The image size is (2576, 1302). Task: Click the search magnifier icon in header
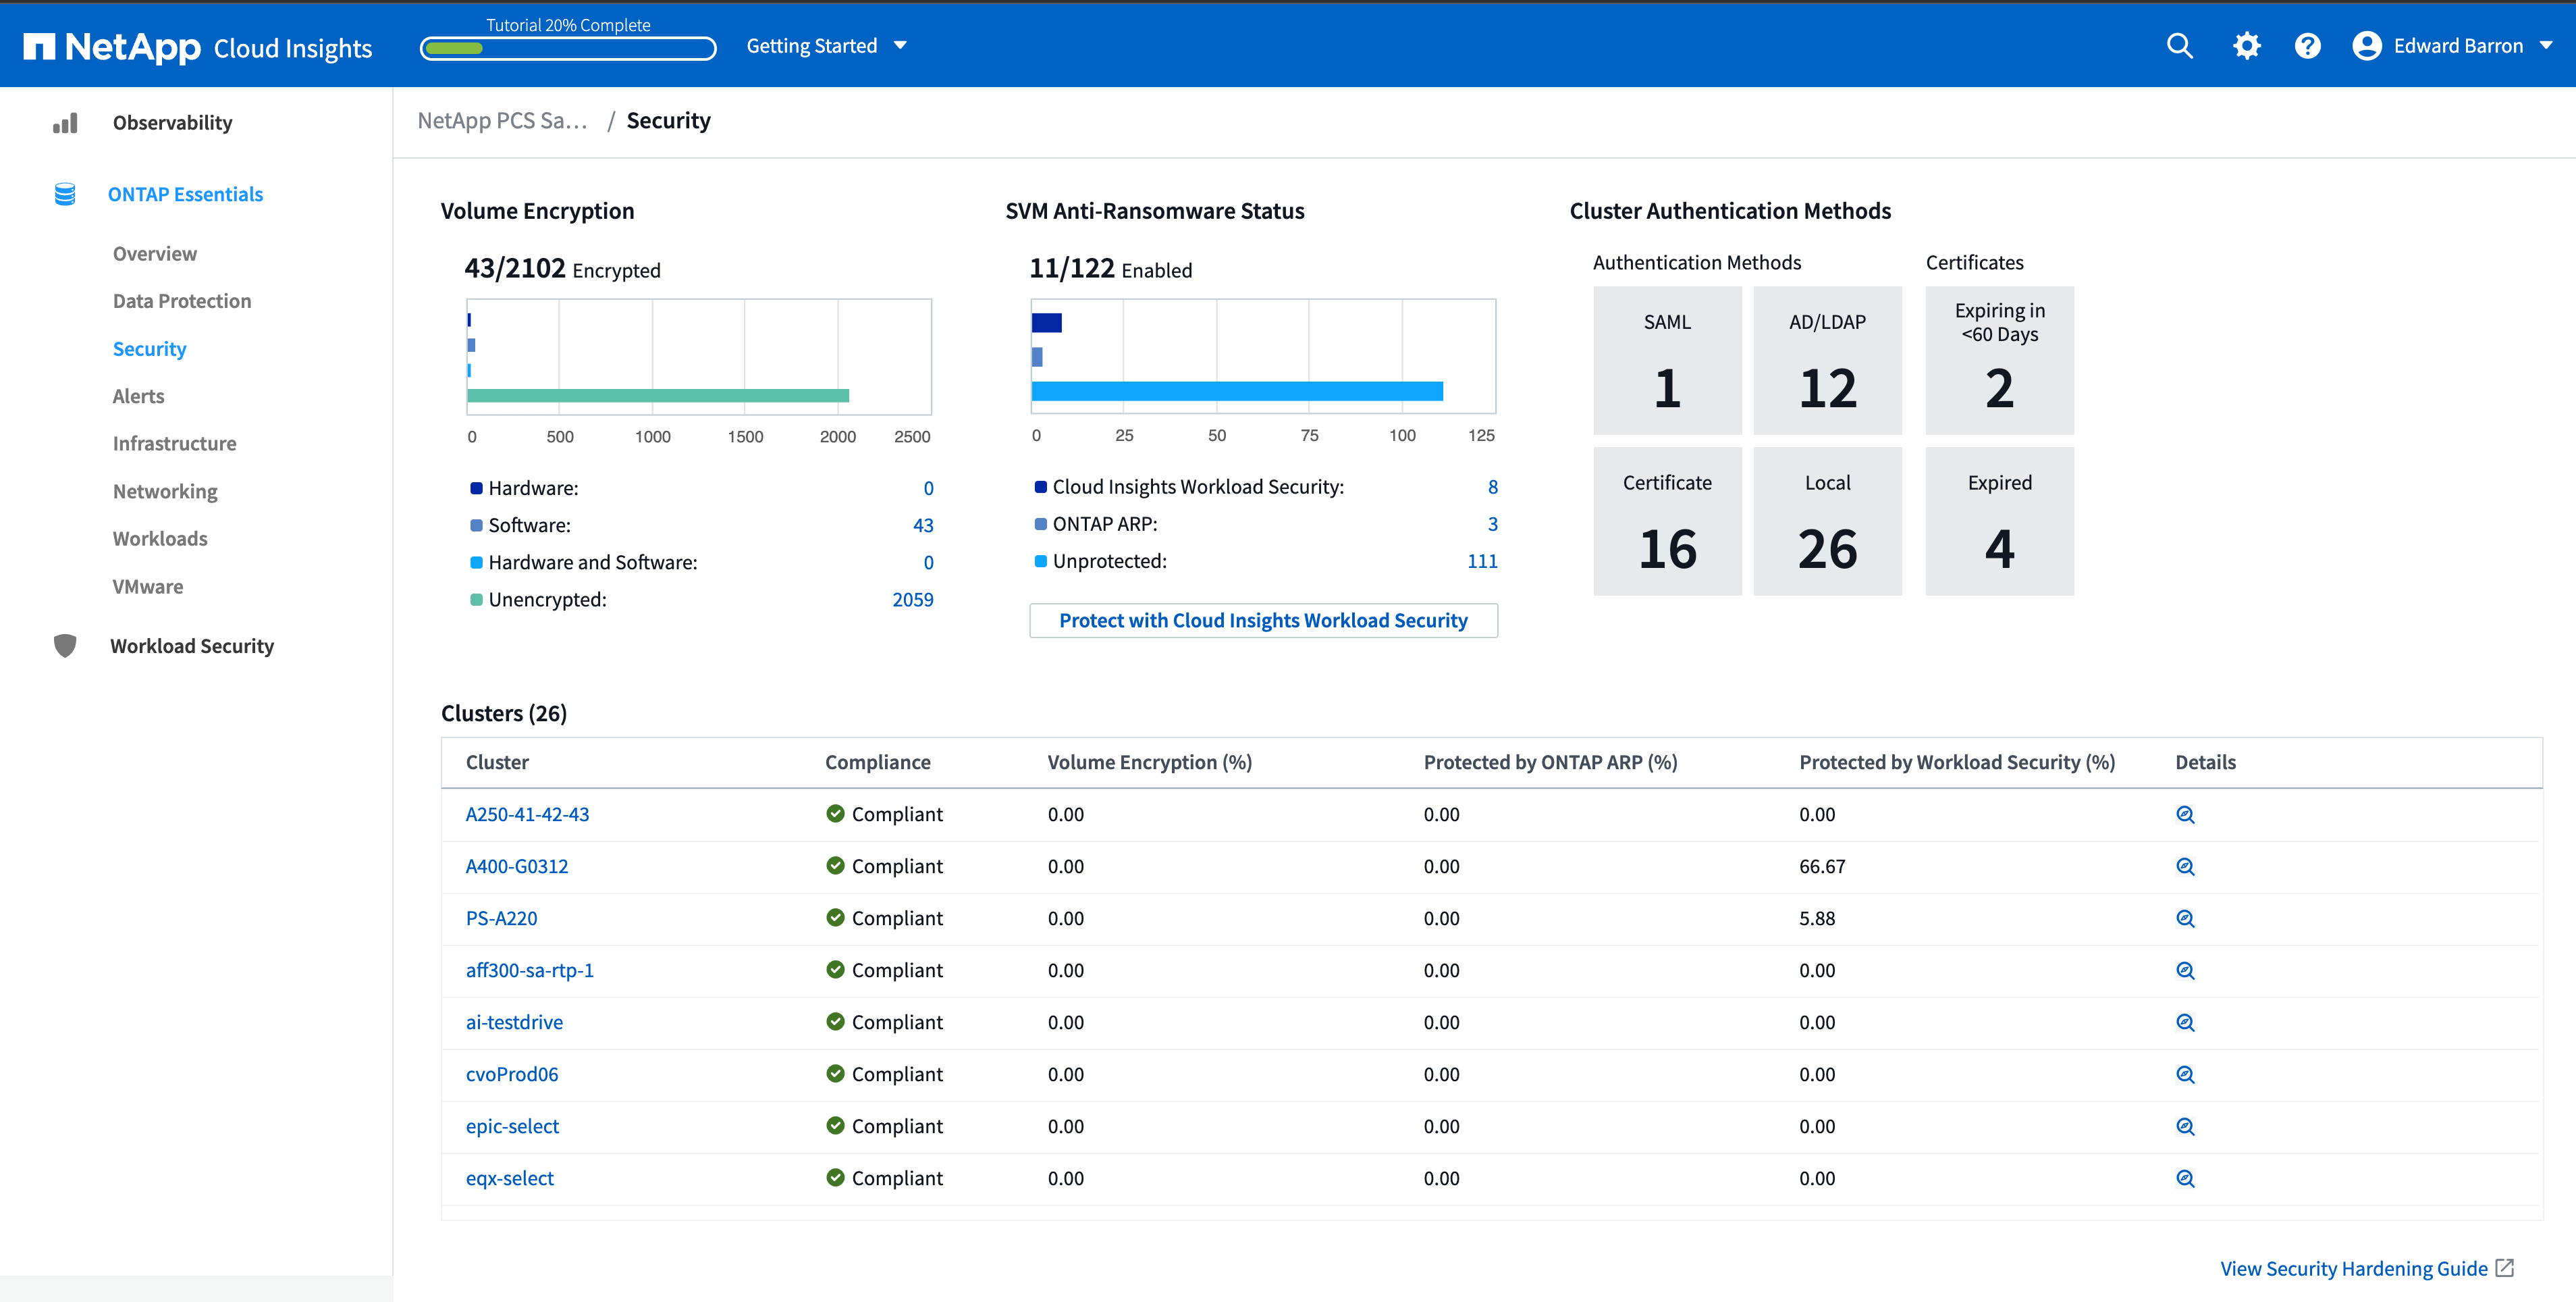pyautogui.click(x=2179, y=46)
